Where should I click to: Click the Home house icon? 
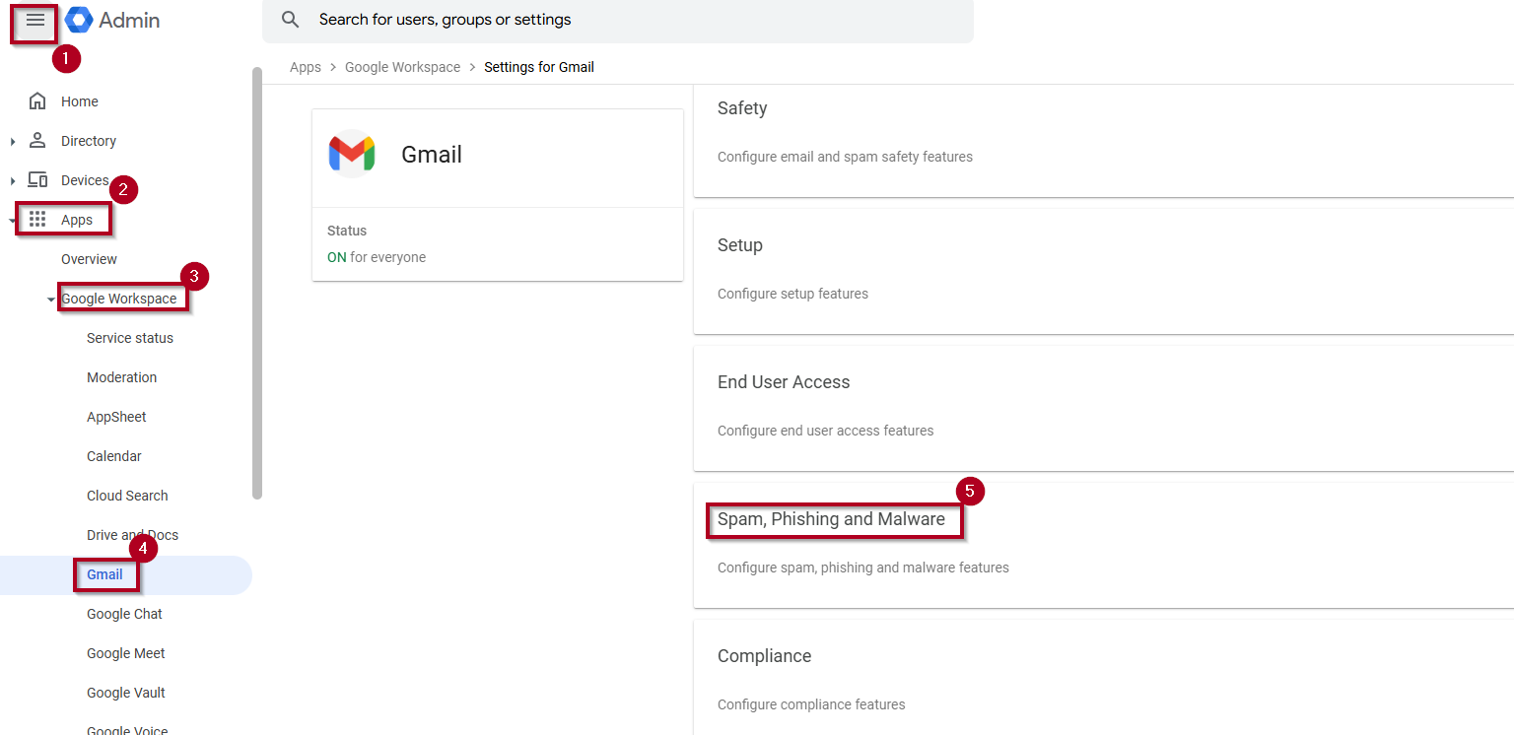tap(37, 101)
